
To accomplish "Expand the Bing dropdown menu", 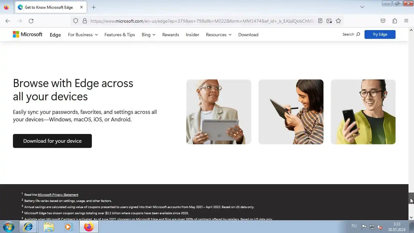I will pyautogui.click(x=148, y=35).
